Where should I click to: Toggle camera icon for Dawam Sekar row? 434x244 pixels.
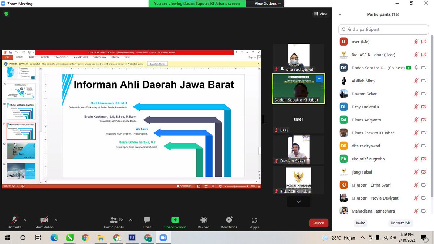(424, 94)
